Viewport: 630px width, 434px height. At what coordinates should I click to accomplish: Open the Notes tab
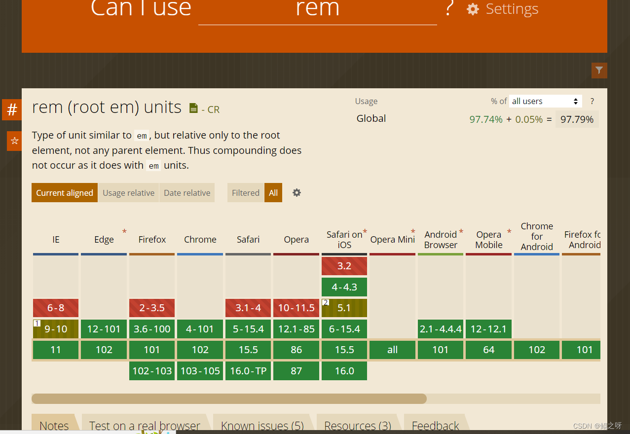(54, 425)
